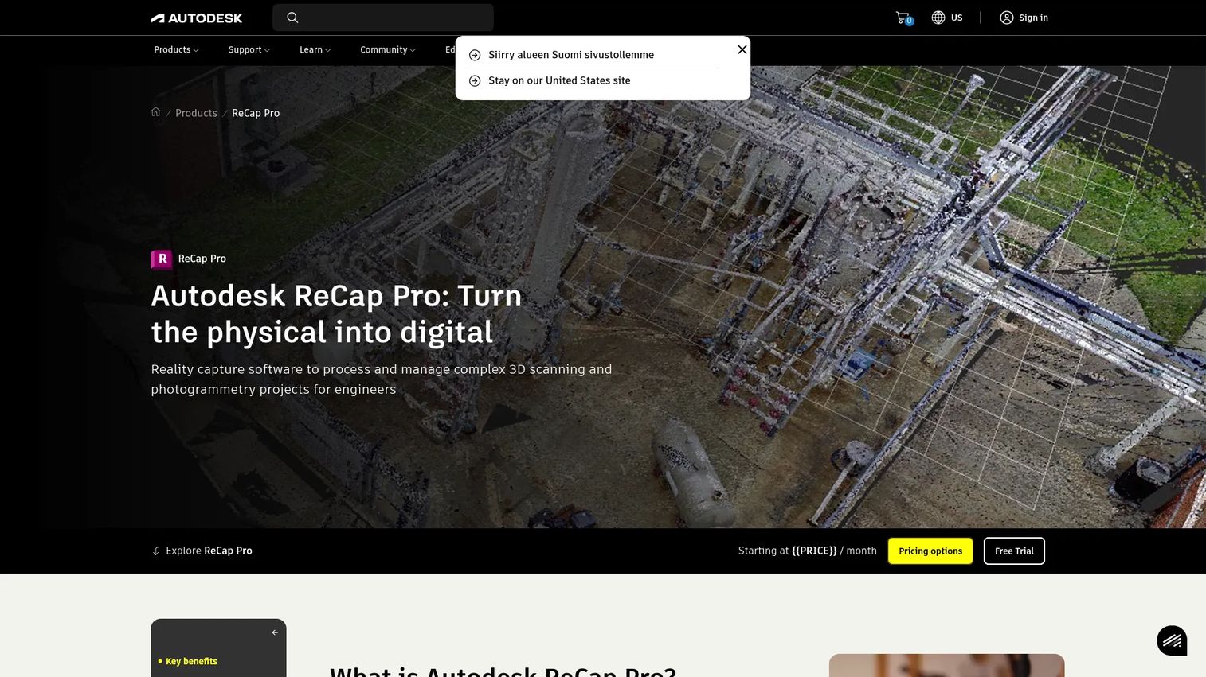This screenshot has width=1206, height=677.
Task: Open the shopping cart
Action: pyautogui.click(x=903, y=18)
